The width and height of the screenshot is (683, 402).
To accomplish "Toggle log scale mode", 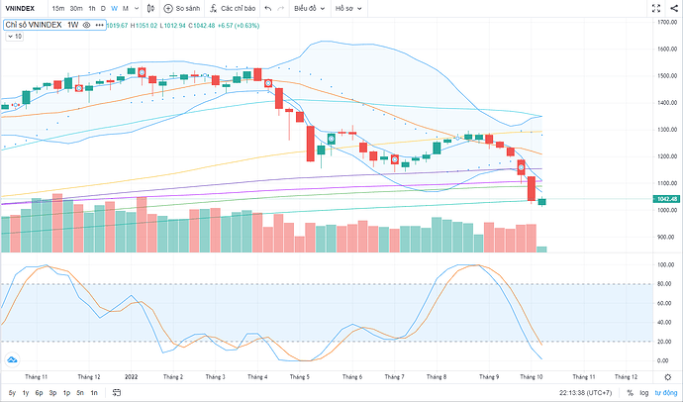I will (643, 393).
